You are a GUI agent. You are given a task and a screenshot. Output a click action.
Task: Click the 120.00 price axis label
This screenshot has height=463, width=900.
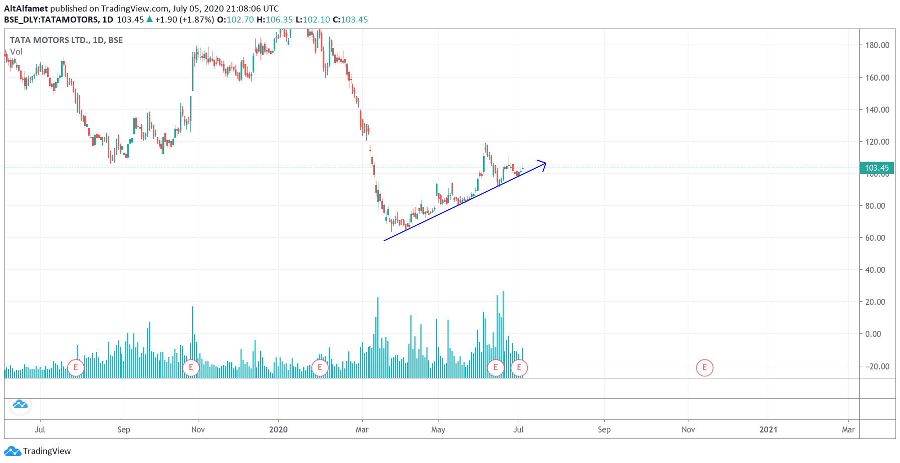pyautogui.click(x=877, y=142)
